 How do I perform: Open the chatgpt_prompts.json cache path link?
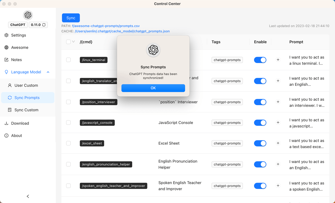click(x=122, y=31)
